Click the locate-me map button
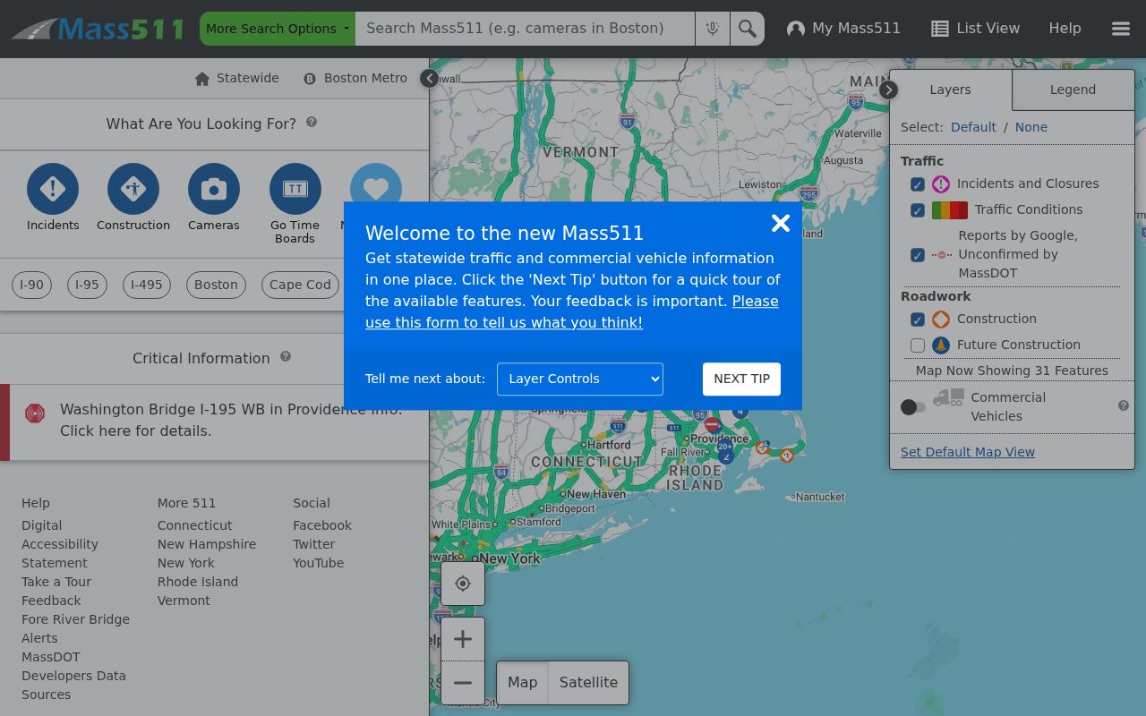 coord(463,584)
